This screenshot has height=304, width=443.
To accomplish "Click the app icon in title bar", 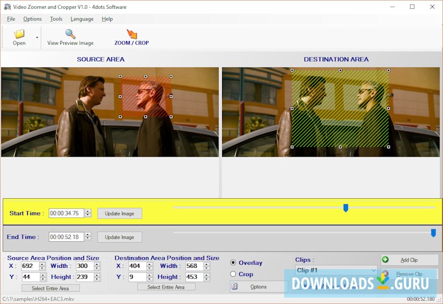I will pyautogui.click(x=6, y=6).
